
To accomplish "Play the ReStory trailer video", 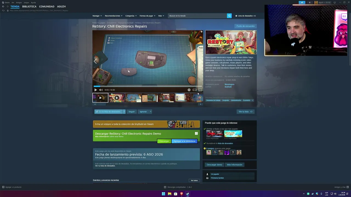I will (95, 90).
